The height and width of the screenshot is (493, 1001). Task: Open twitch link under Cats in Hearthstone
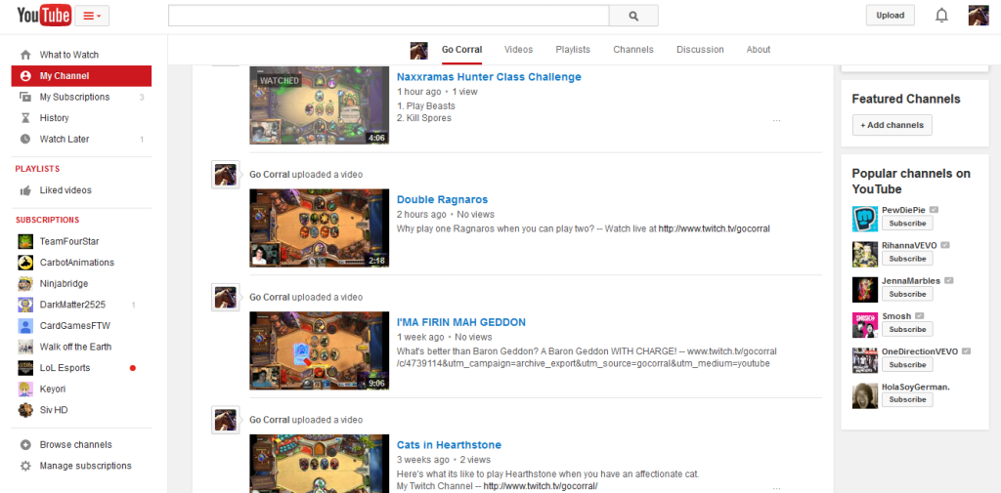pyautogui.click(x=540, y=486)
